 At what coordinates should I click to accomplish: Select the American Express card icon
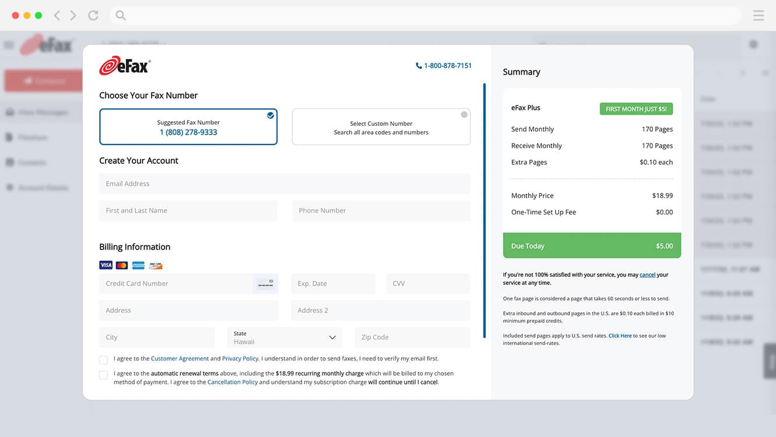coord(138,265)
